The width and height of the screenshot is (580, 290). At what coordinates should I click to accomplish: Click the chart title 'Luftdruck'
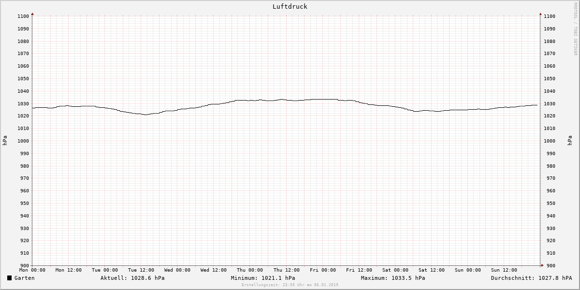pyautogui.click(x=290, y=7)
